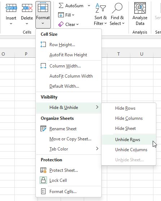This screenshot has height=201, width=161.
Task: Click the Delete cells icon
Action: click(27, 8)
